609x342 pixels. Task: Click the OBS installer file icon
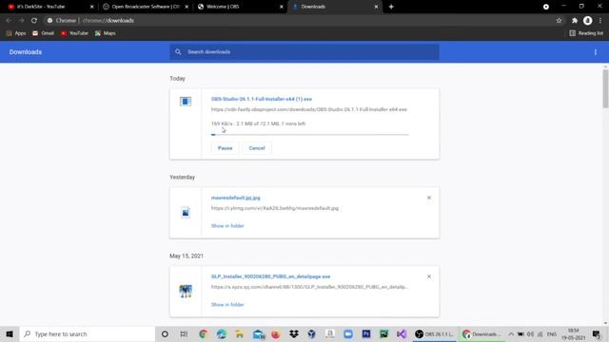pyautogui.click(x=186, y=102)
